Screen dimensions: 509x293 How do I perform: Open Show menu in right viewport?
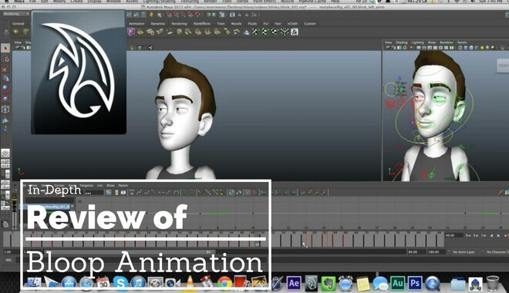click(x=432, y=42)
